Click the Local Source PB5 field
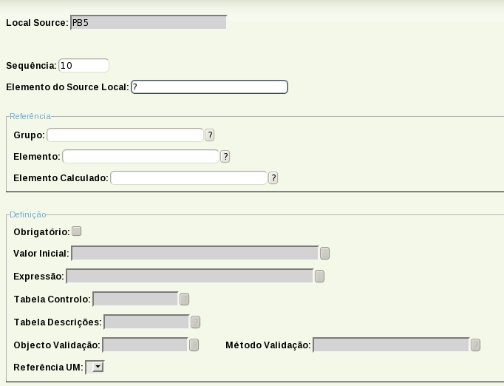This screenshot has height=386, width=504. pyautogui.click(x=148, y=23)
